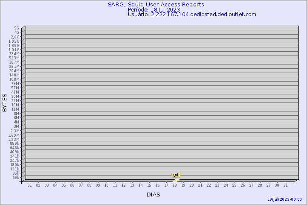This screenshot has height=205, width=307.
Task: Click the 30M y-axis label
Action: point(15,97)
